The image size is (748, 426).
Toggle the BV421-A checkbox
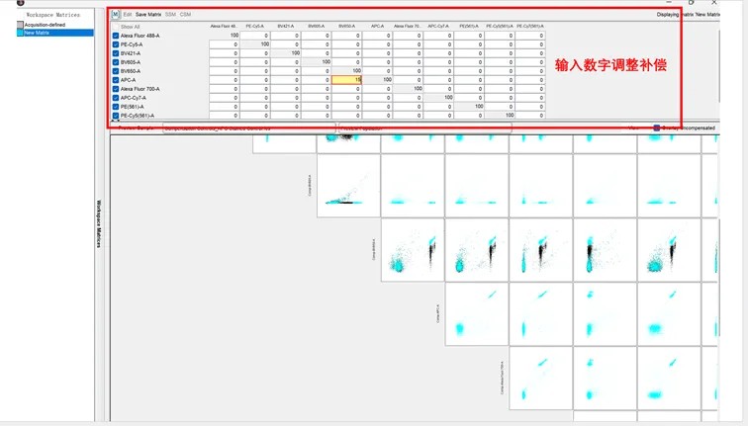pyautogui.click(x=116, y=53)
